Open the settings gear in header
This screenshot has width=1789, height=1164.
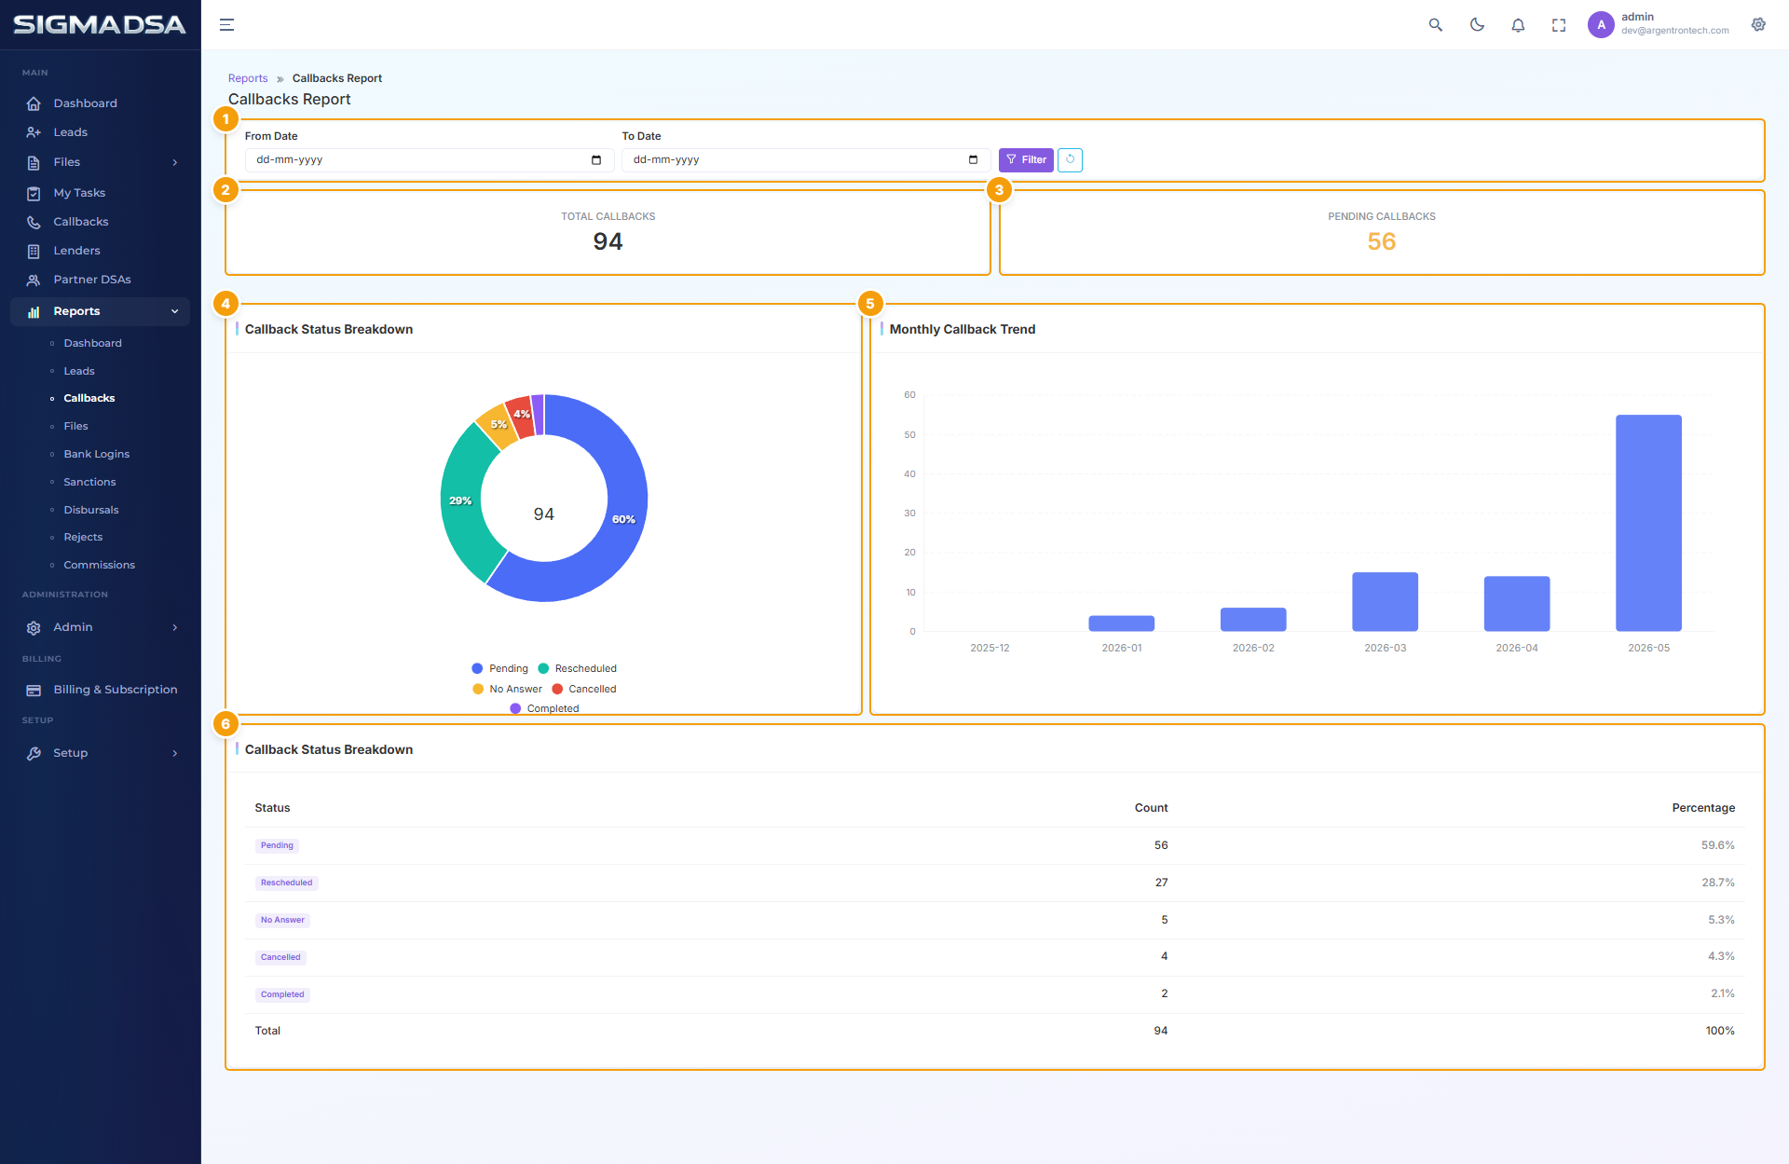[1758, 25]
